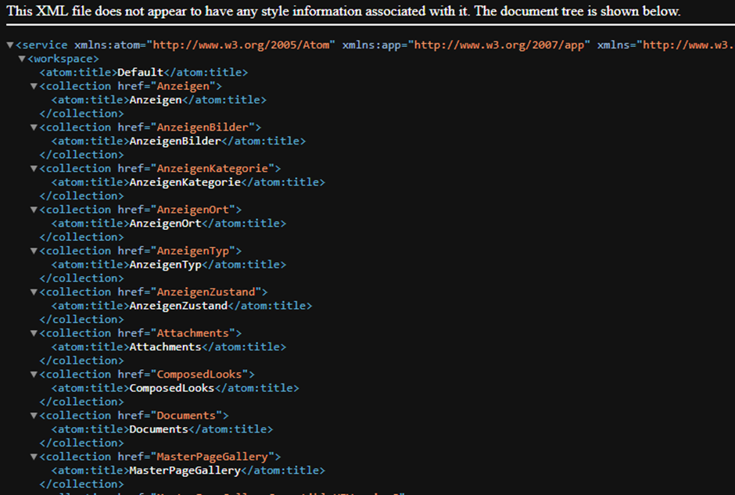
Task: Collapse the root service element
Action: tap(10, 45)
